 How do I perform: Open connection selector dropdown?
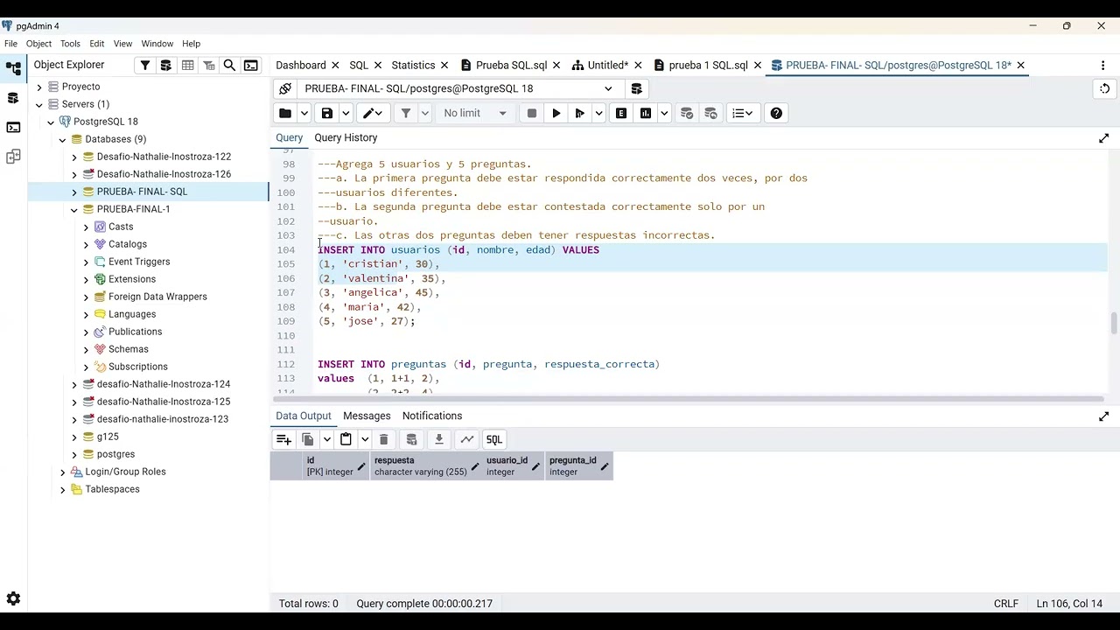(608, 88)
